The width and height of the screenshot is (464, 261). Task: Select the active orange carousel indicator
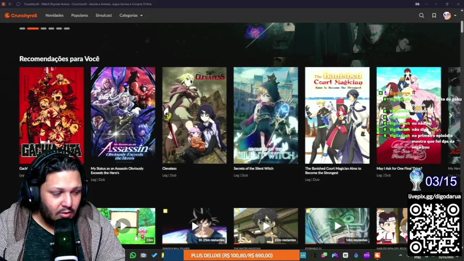(x=33, y=28)
